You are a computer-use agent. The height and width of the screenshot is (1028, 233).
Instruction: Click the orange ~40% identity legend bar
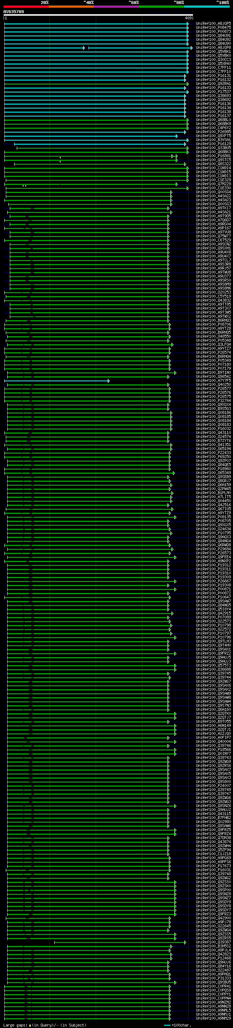(71, 7)
